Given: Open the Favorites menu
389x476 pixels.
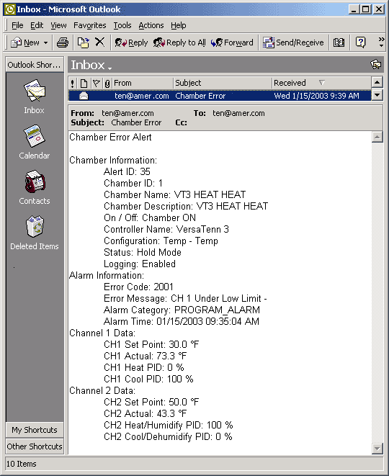Looking at the screenshot, I should click(x=90, y=25).
